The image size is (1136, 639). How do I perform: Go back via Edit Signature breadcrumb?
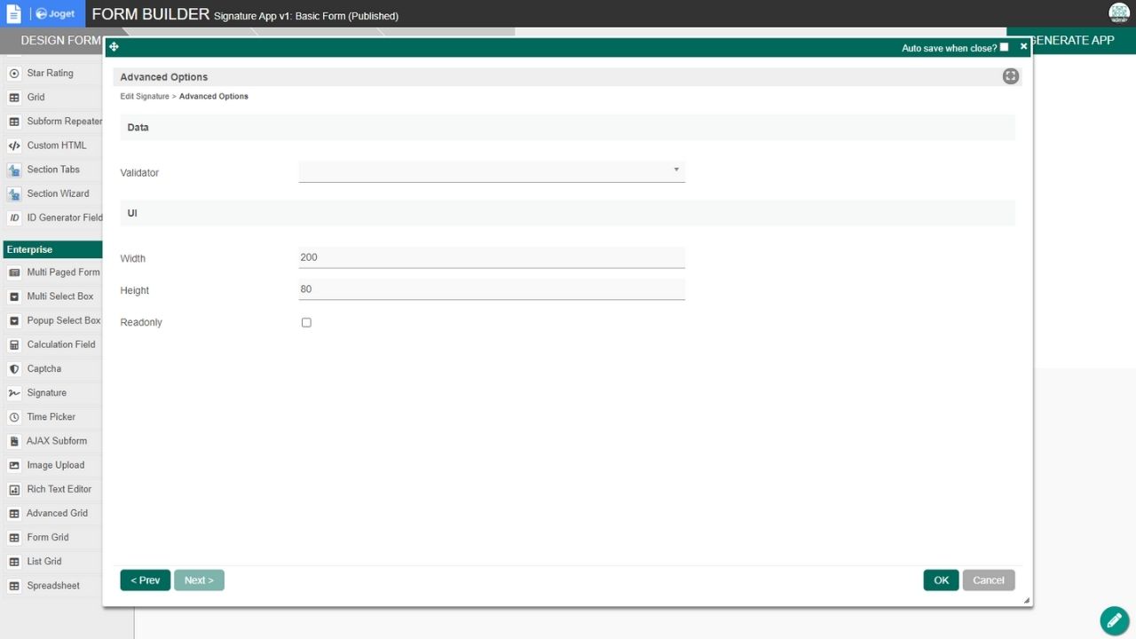(x=145, y=96)
